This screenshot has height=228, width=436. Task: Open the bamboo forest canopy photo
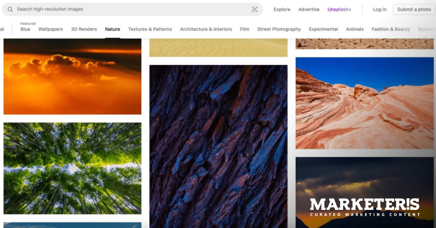[x=72, y=168]
